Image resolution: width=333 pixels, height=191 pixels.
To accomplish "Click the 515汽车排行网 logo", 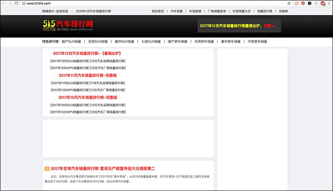I will coord(68,25).
